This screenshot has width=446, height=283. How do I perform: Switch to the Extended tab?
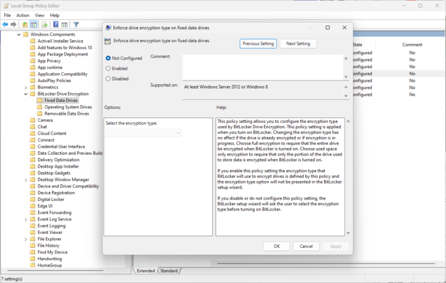[146, 271]
